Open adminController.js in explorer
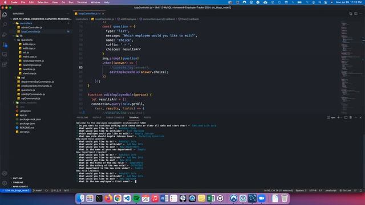Screen dimensions: 365x205 32,27
